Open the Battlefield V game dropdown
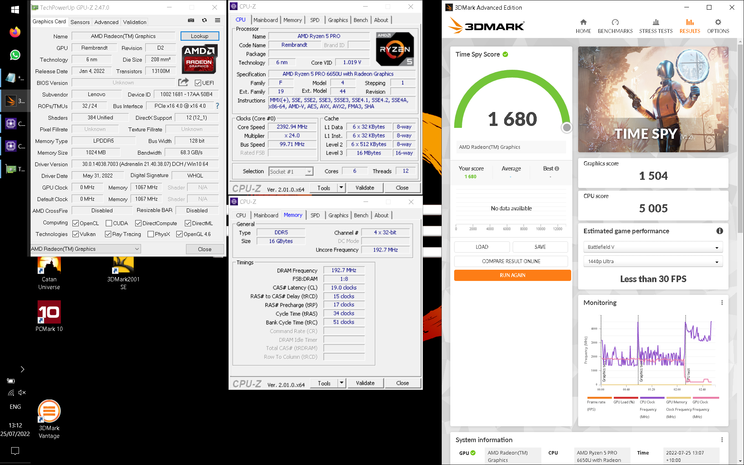 point(653,247)
